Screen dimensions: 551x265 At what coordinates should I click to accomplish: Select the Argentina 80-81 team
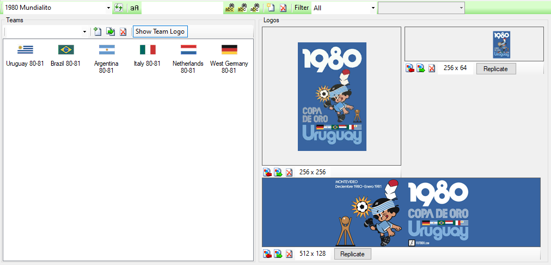tap(107, 59)
